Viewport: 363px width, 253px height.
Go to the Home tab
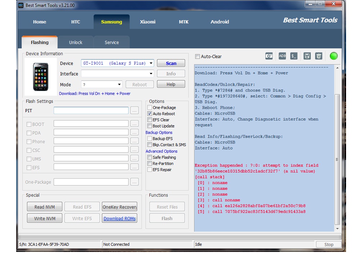pos(40,22)
